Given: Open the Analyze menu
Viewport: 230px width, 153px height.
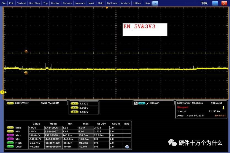Looking at the screenshot, I should [x=125, y=3].
